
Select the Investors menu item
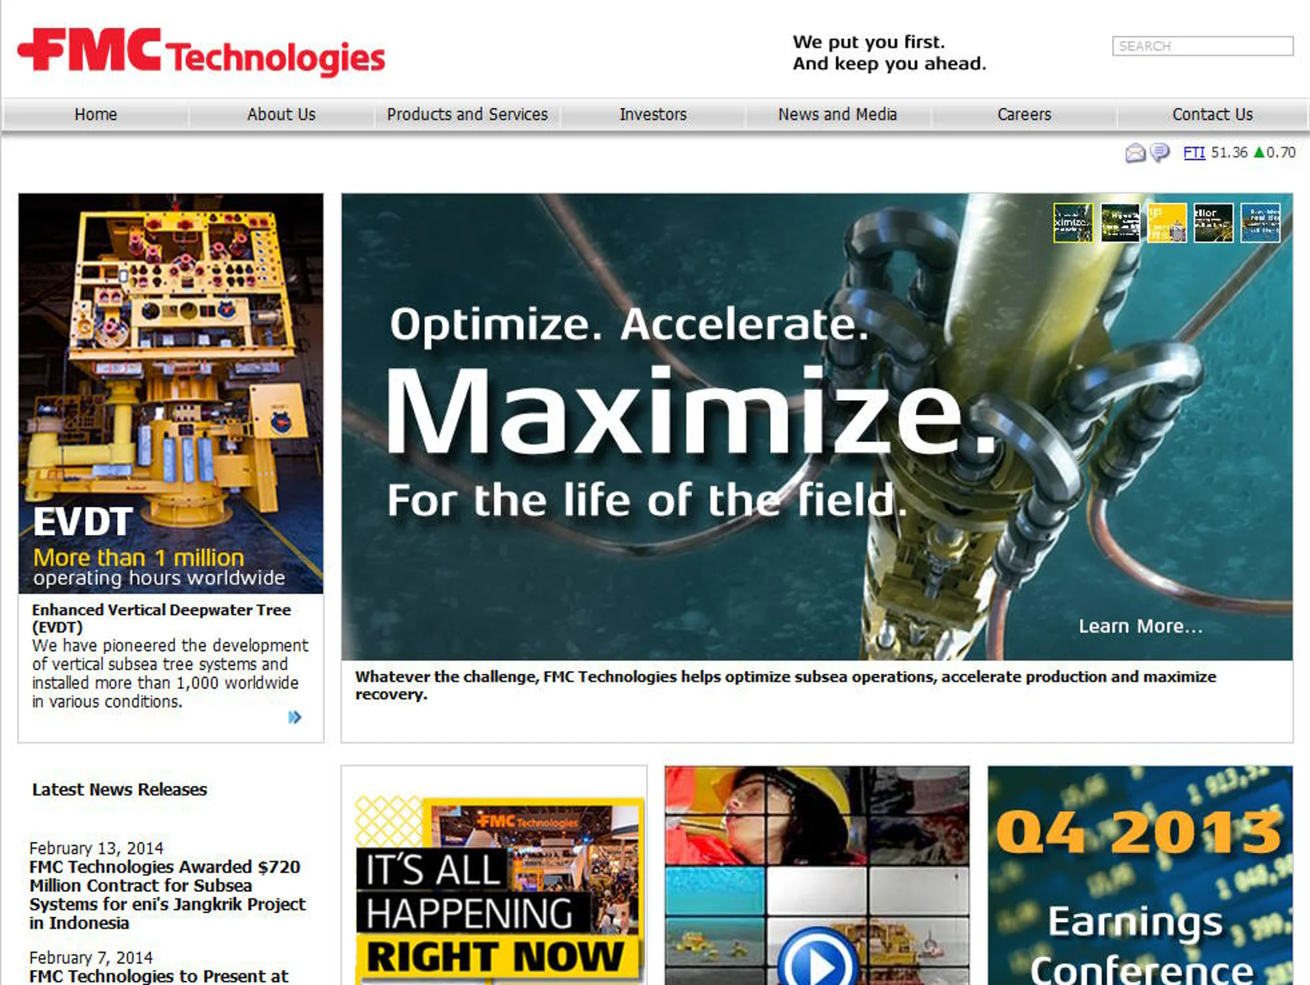653,114
